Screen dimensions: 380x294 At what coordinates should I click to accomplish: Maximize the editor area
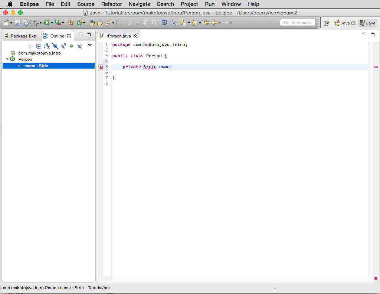pyautogui.click(x=373, y=34)
